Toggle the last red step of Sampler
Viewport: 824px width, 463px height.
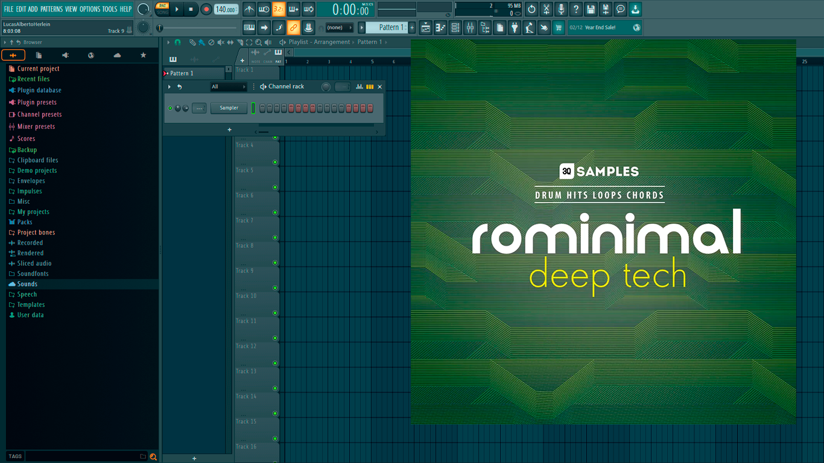(370, 109)
